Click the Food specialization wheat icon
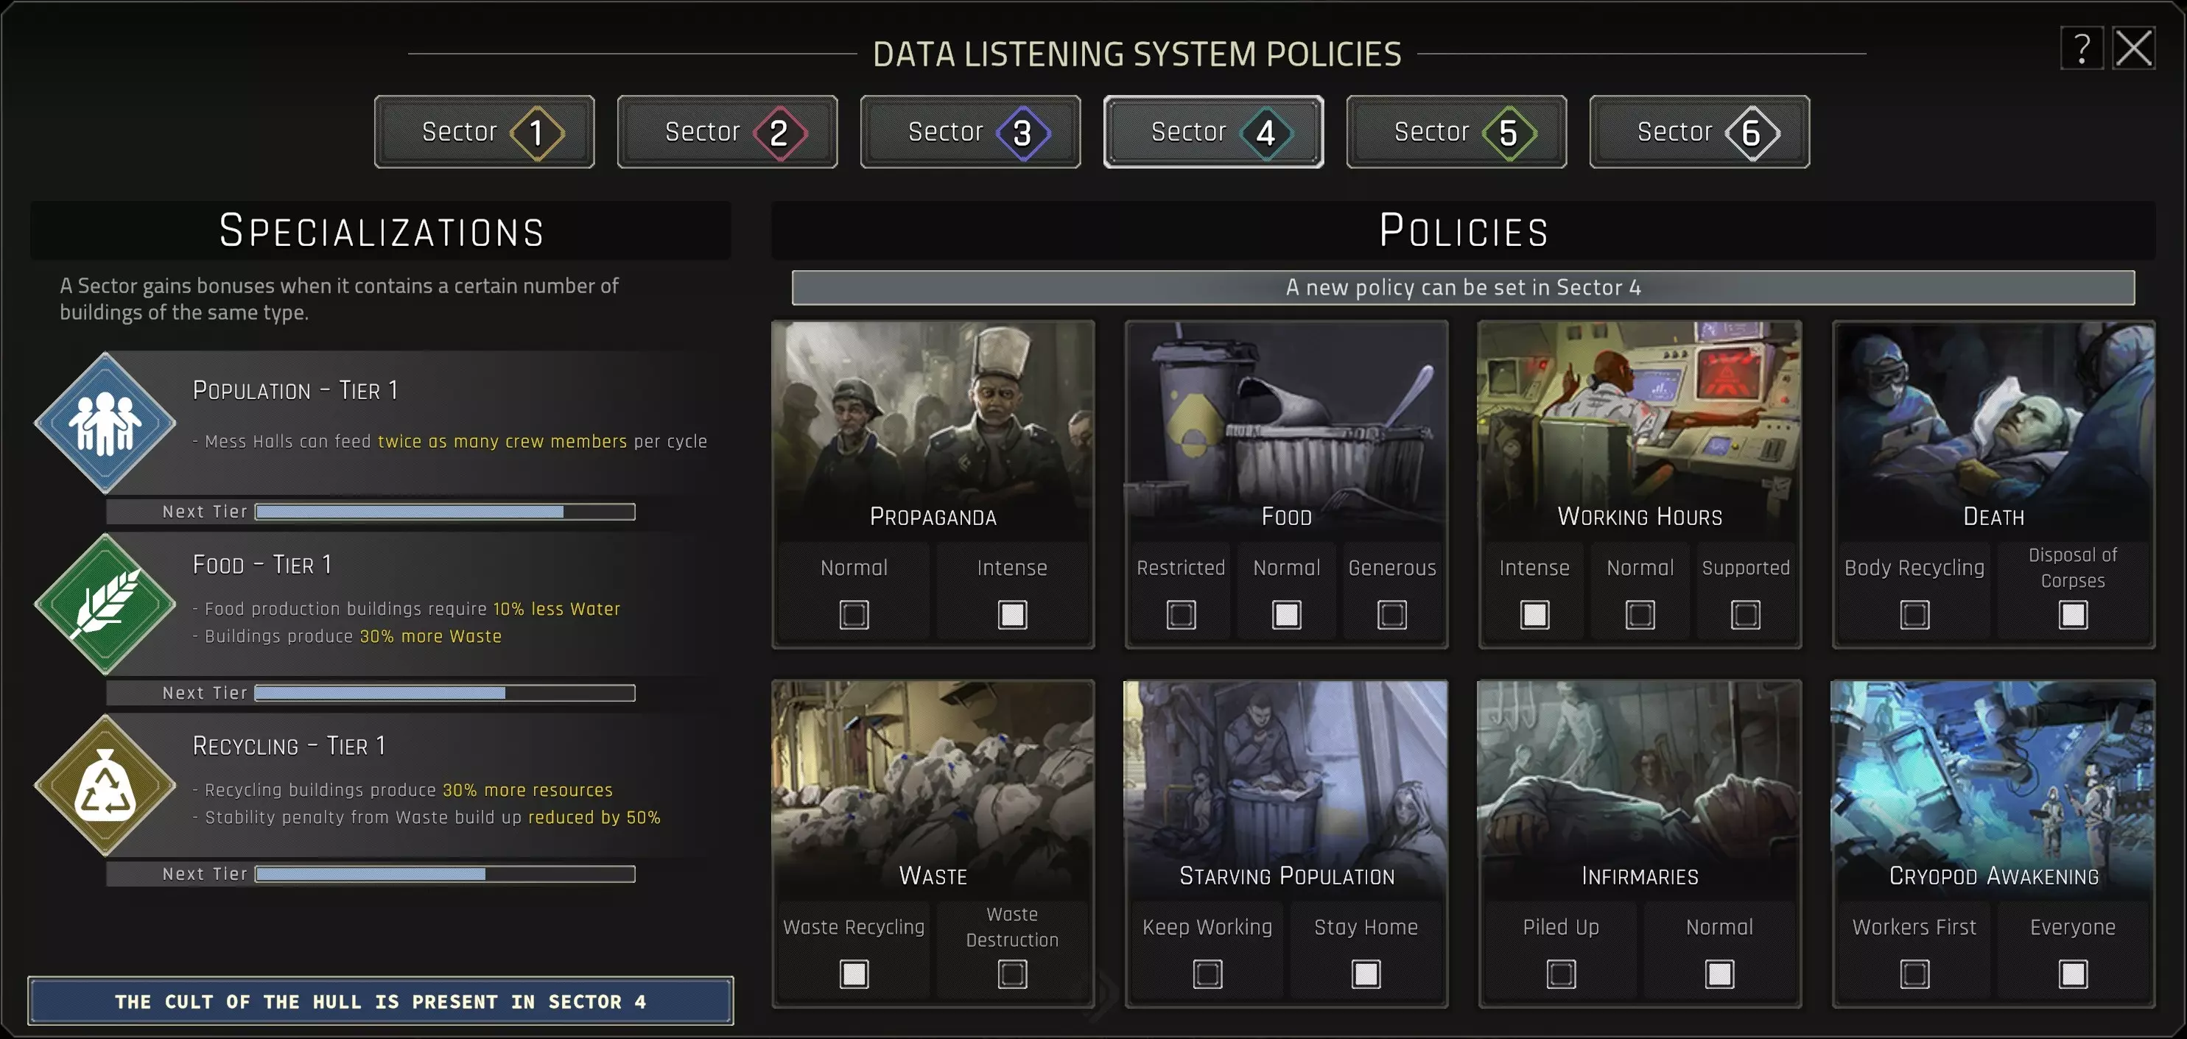 click(105, 604)
